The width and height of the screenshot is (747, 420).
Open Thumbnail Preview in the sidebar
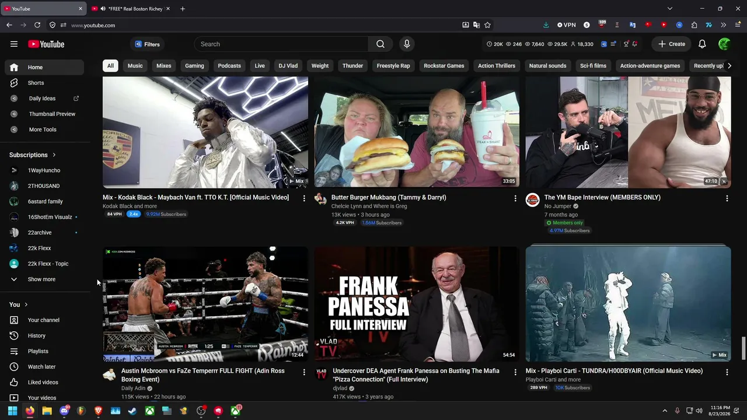(44, 114)
